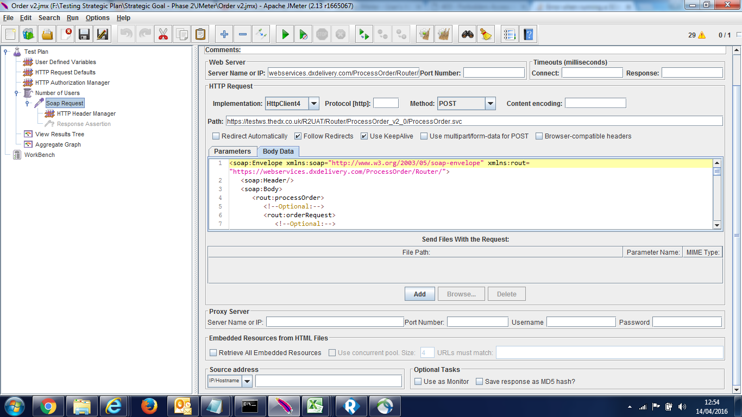
Task: Uncheck the Use KeepAlive checkbox
Action: pos(364,136)
